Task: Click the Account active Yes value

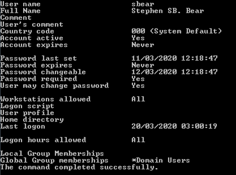Action: click(138, 38)
